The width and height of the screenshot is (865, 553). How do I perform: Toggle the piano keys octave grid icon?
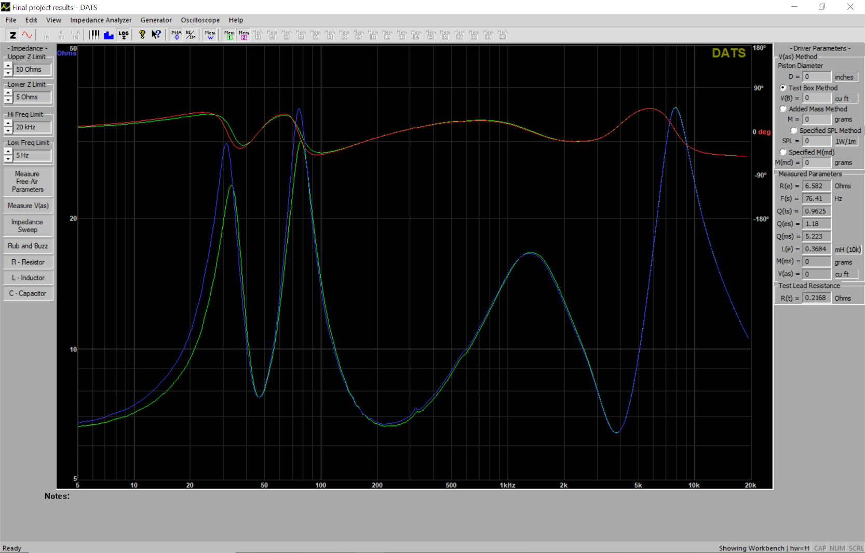click(94, 35)
